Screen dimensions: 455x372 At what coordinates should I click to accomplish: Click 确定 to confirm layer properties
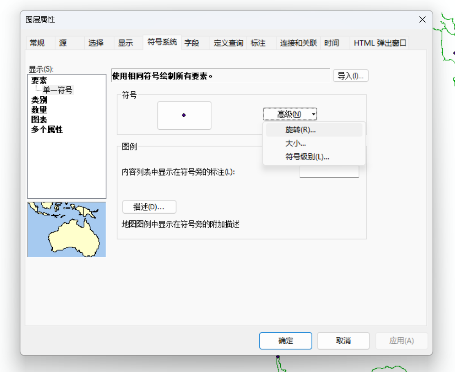tap(286, 341)
